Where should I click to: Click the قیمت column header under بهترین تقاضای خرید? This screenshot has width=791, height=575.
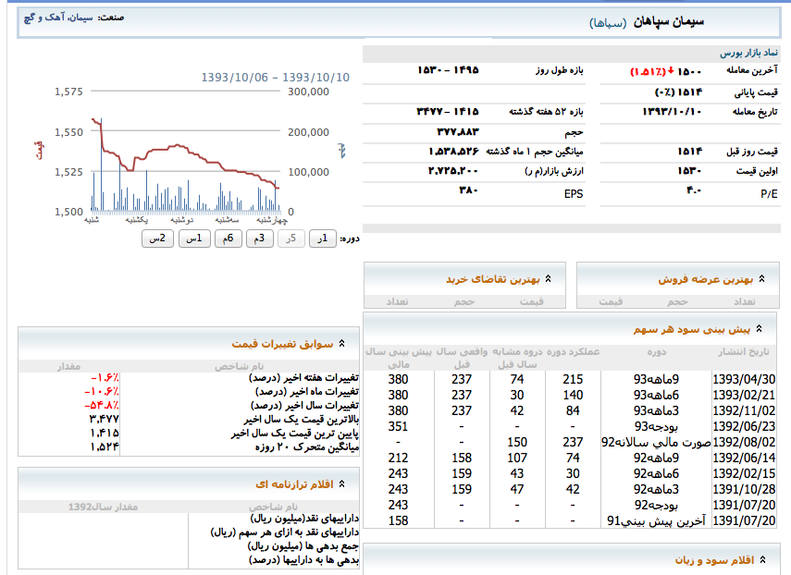click(532, 301)
